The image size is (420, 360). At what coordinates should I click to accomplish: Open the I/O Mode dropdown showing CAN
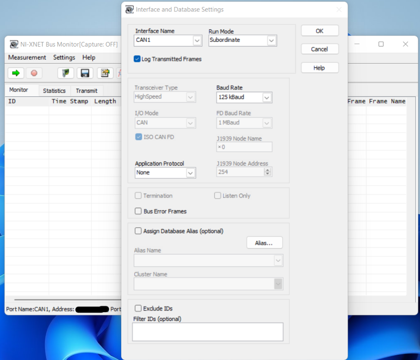(165, 123)
